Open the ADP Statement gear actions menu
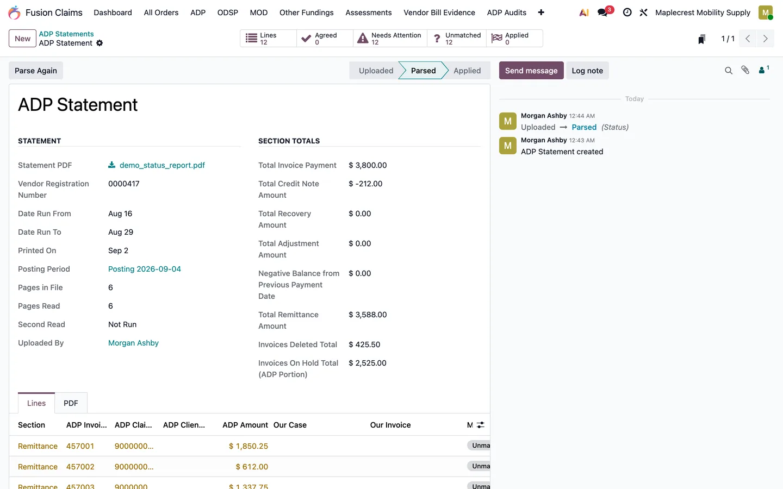Viewport: 783px width, 489px height. click(x=100, y=43)
